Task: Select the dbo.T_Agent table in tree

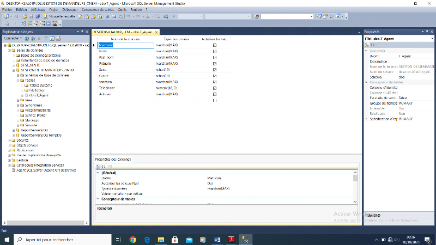Action: tap(39, 95)
